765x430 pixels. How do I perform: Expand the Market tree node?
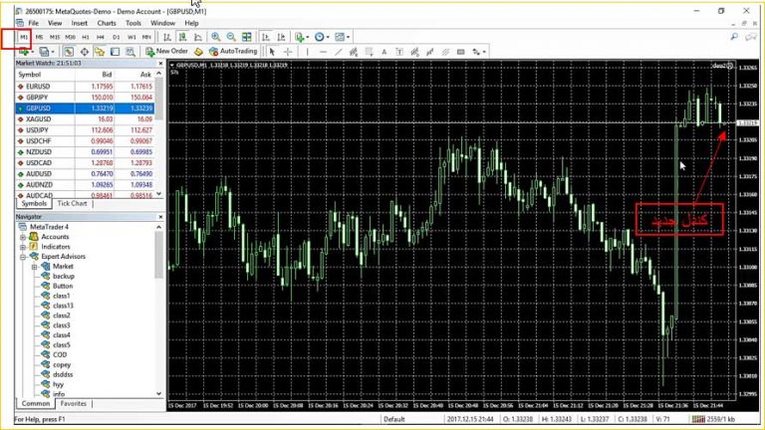point(34,267)
